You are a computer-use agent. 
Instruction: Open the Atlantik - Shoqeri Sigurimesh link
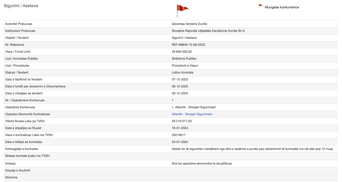point(192,114)
